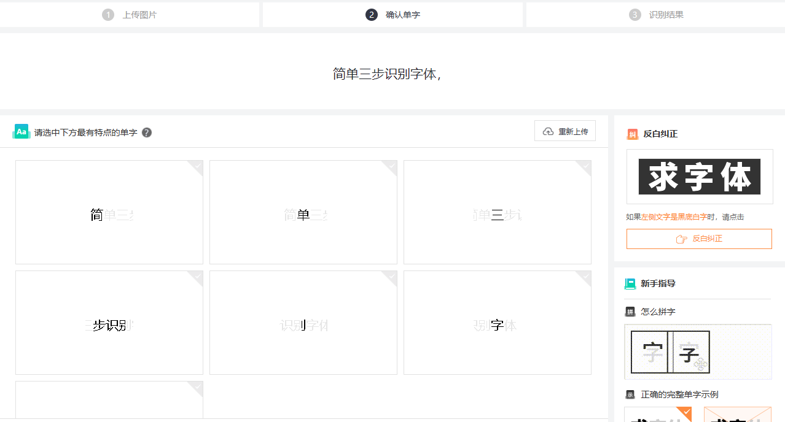Go back to step 1 上传图片
Viewport: 785px width, 422px height.
130,15
